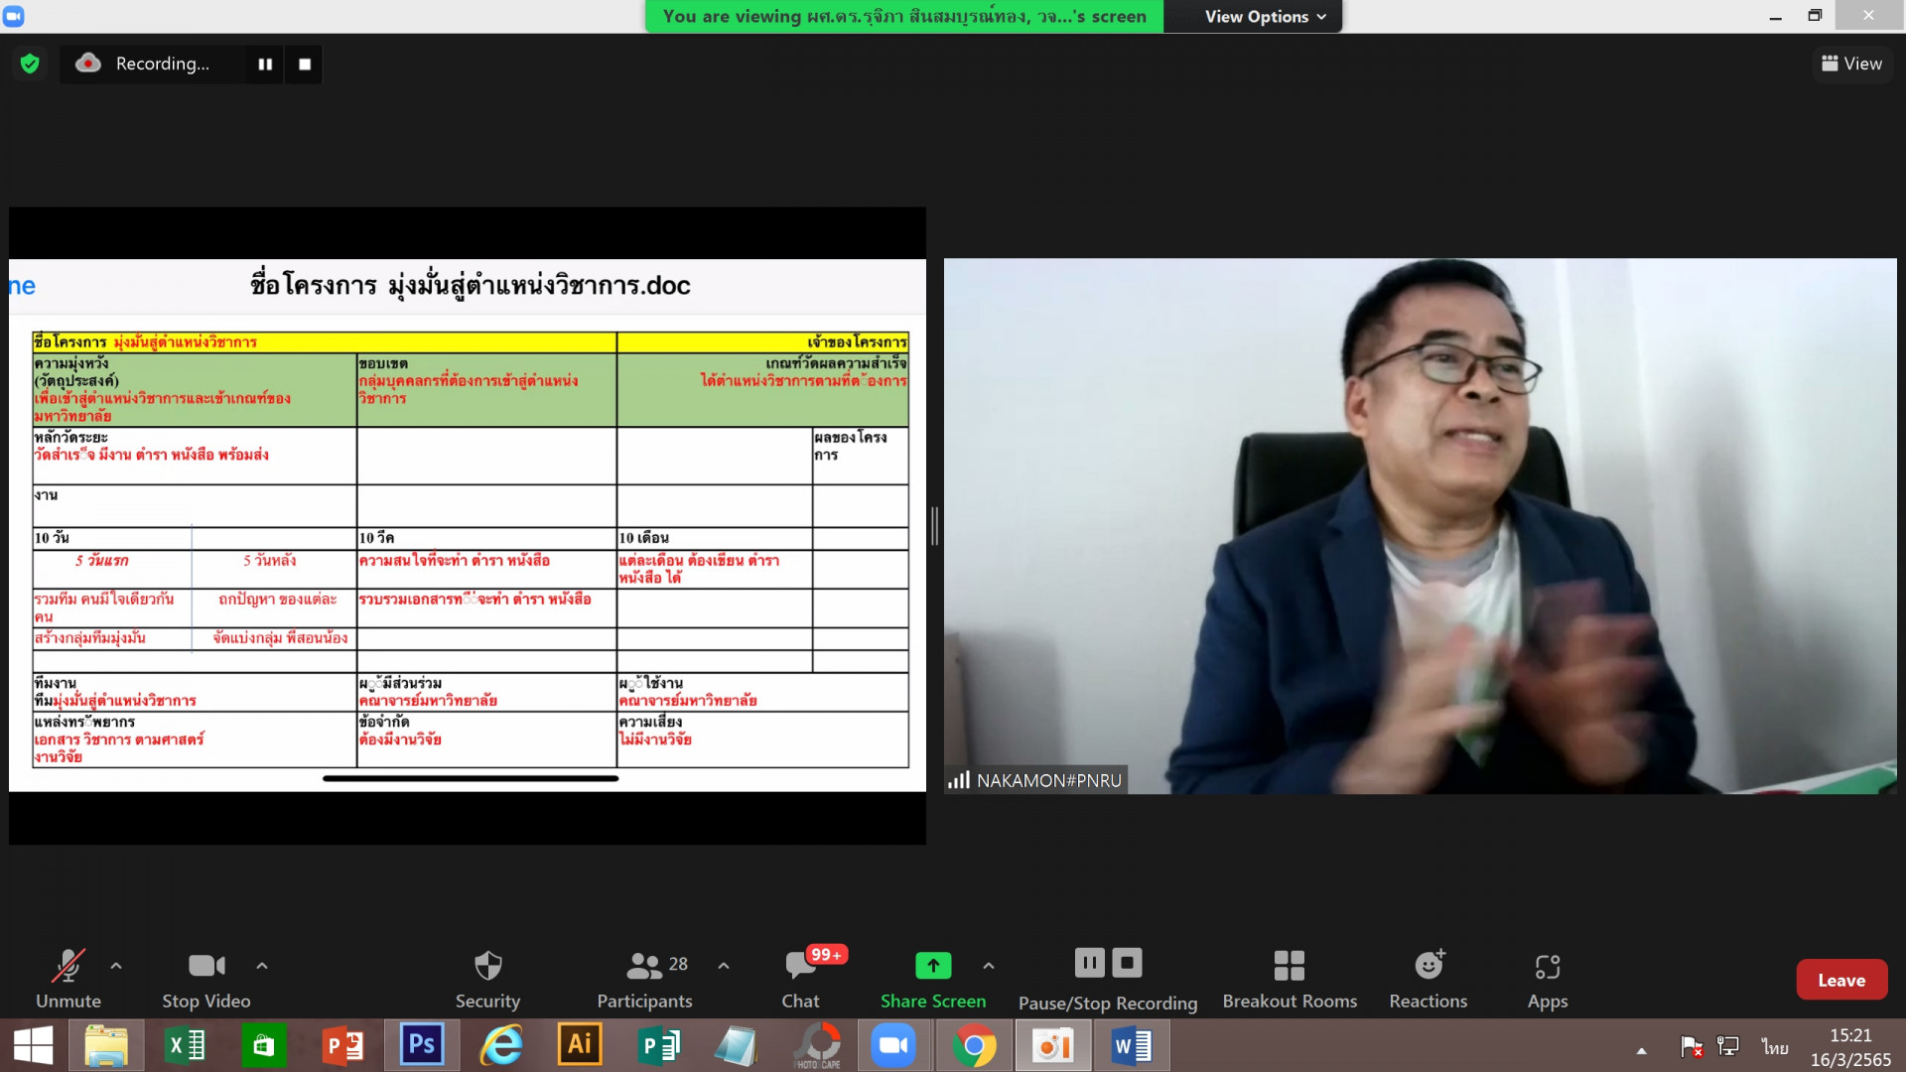Viewport: 1906px width, 1072px height.
Task: Expand the Participants options arrow
Action: tap(724, 965)
